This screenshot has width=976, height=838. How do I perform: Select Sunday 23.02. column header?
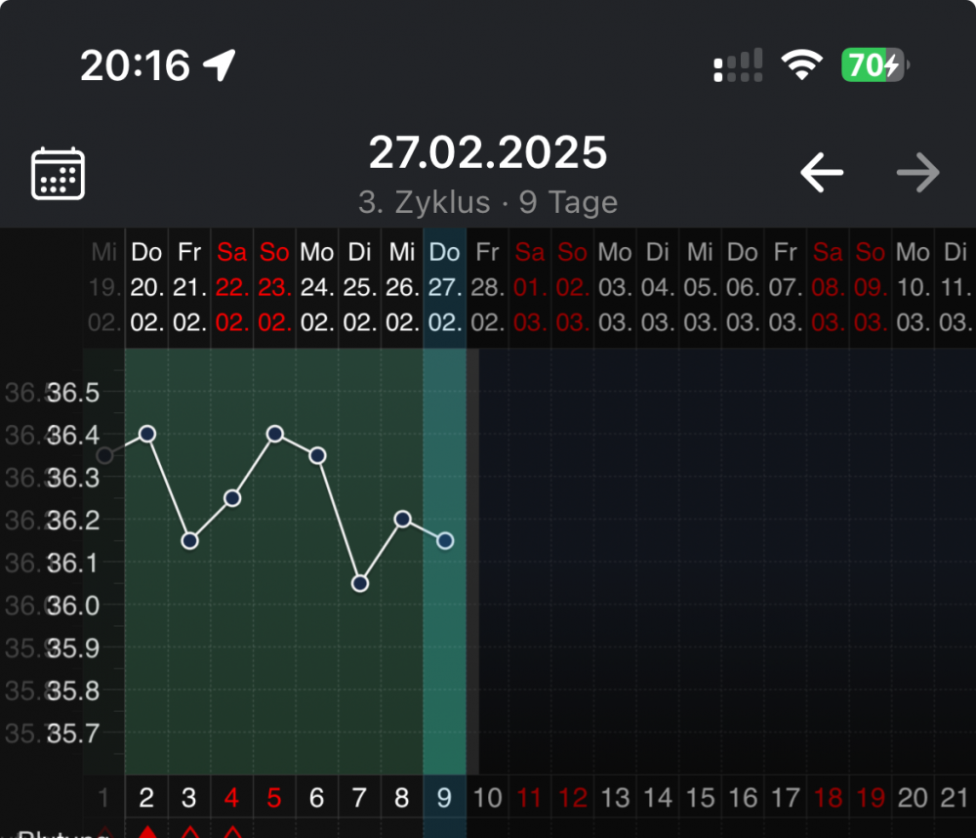274,287
